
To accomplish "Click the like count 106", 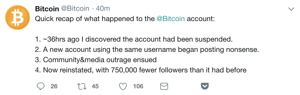I will click(138, 87).
